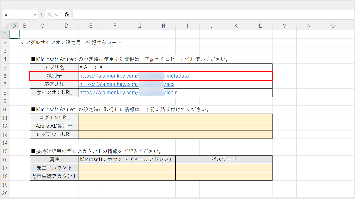Click the formula bar resize dots handle
The height and width of the screenshot is (199, 355).
[x=42, y=15]
